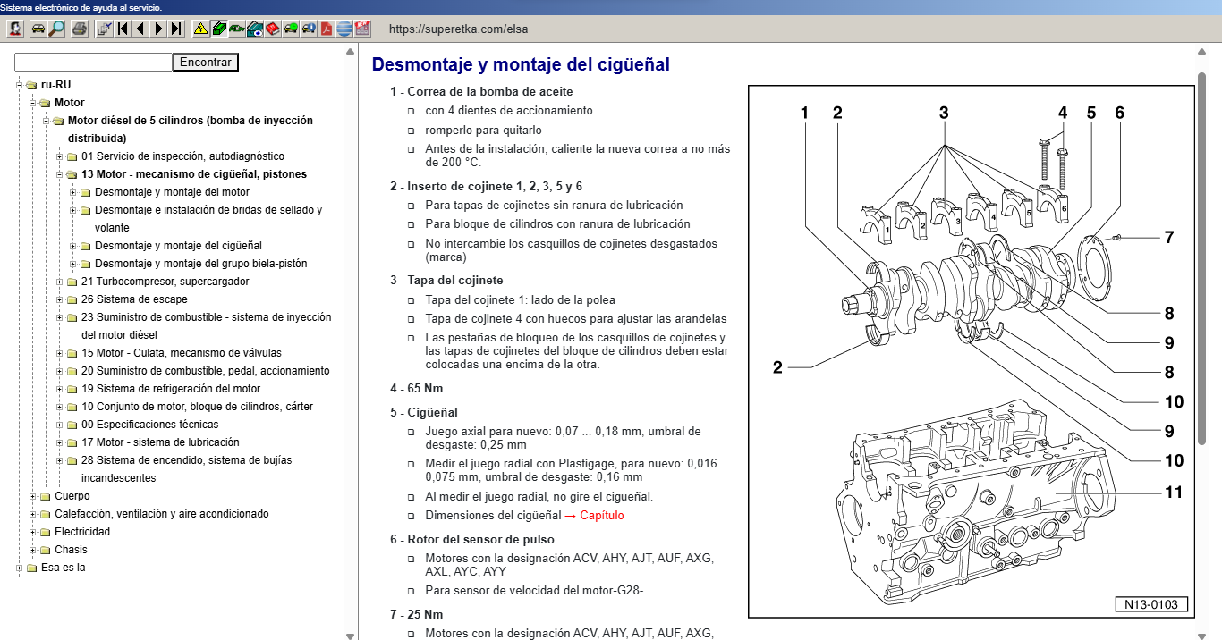
Task: Follow the red Capítulo link
Action: pos(601,516)
